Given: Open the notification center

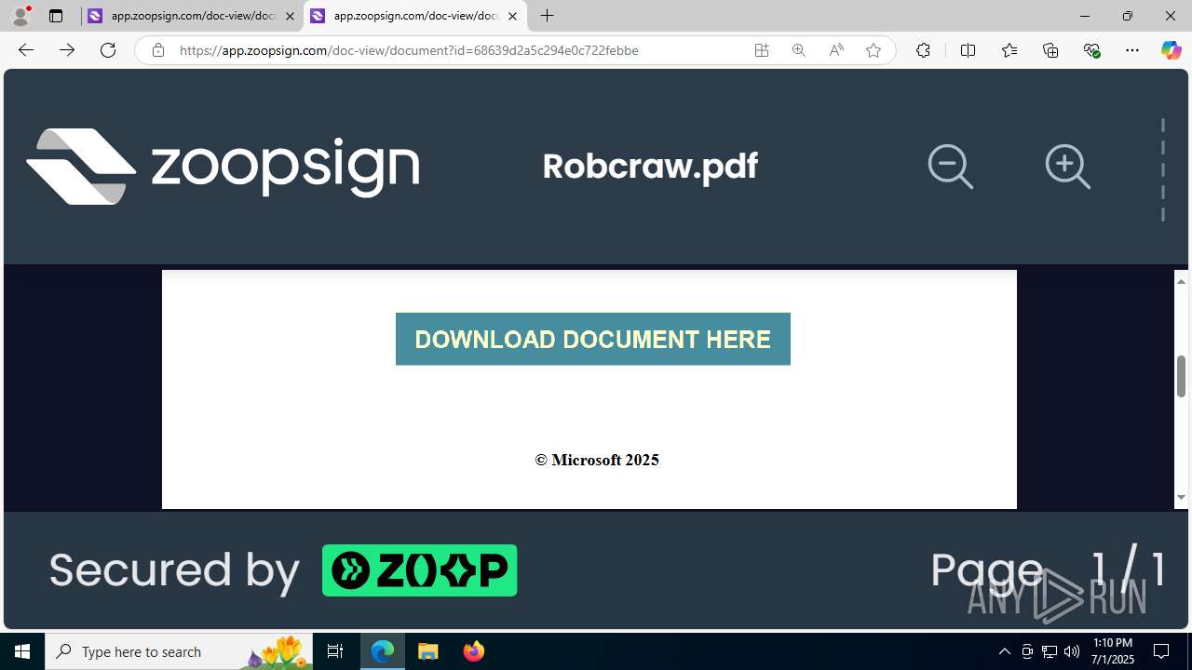Looking at the screenshot, I should (x=1161, y=651).
